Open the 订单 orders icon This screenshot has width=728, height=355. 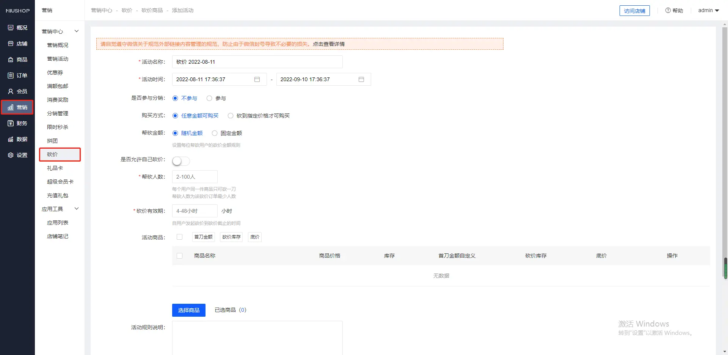coord(11,75)
